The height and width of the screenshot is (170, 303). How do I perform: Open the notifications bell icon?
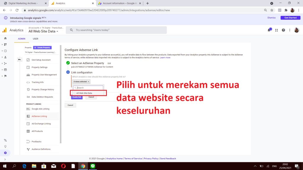[269, 30]
